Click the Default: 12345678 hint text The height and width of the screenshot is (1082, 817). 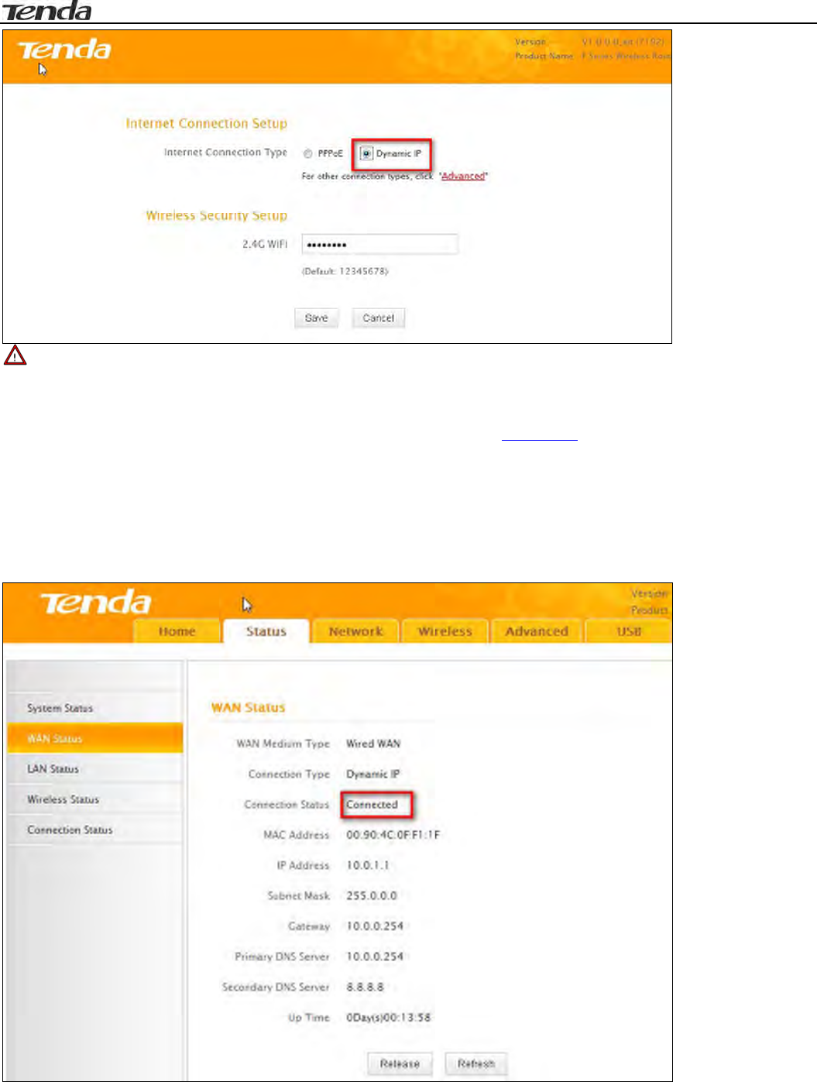(345, 271)
